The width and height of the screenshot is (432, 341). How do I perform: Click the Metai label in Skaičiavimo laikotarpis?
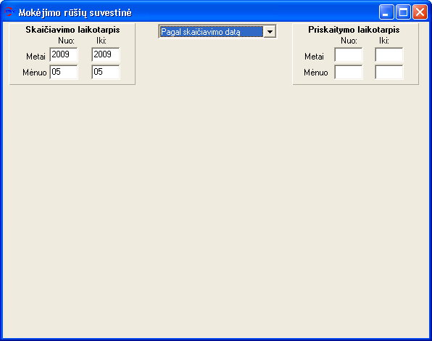[36, 57]
